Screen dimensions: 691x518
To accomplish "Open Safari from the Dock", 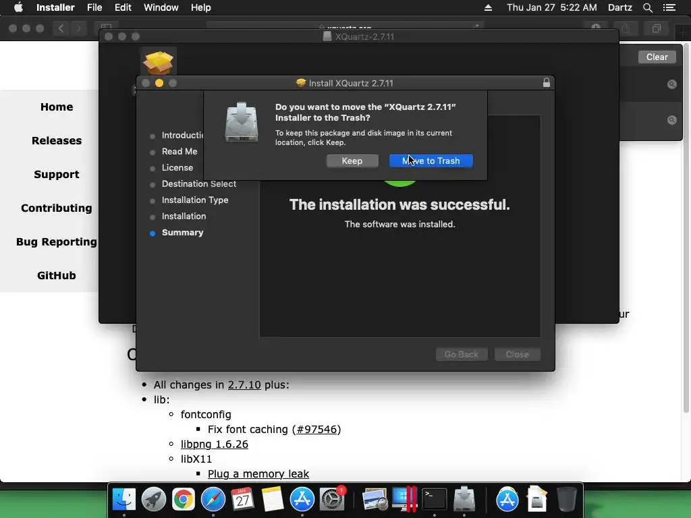I will pos(213,500).
